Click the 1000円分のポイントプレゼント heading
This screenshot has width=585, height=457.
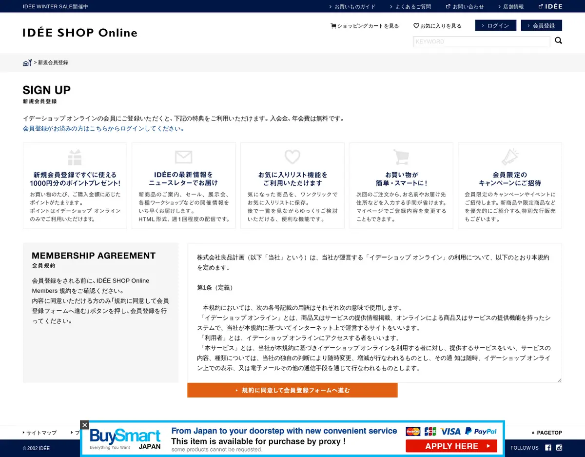pyautogui.click(x=75, y=179)
